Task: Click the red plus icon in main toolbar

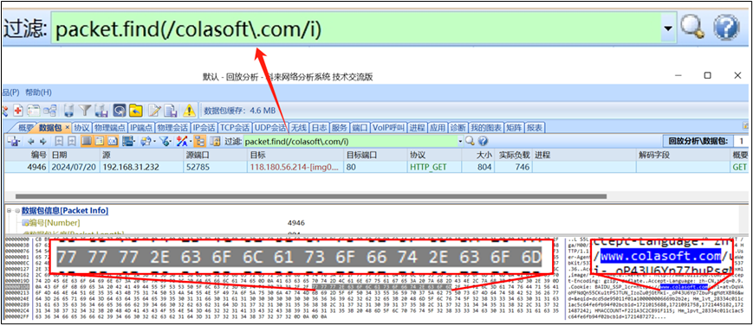Action: pos(18,111)
